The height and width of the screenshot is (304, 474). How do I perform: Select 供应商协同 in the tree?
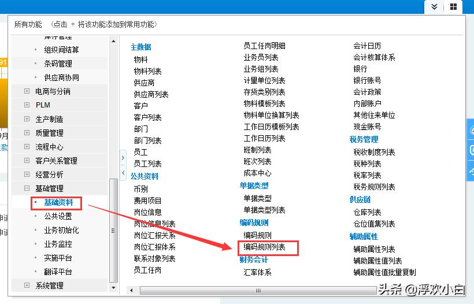coord(61,77)
